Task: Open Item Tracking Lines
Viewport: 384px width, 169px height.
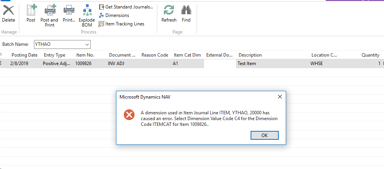Action: pos(121,24)
